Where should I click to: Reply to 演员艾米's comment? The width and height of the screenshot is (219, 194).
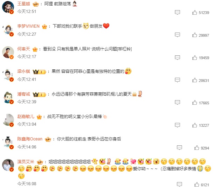tap(179, 184)
